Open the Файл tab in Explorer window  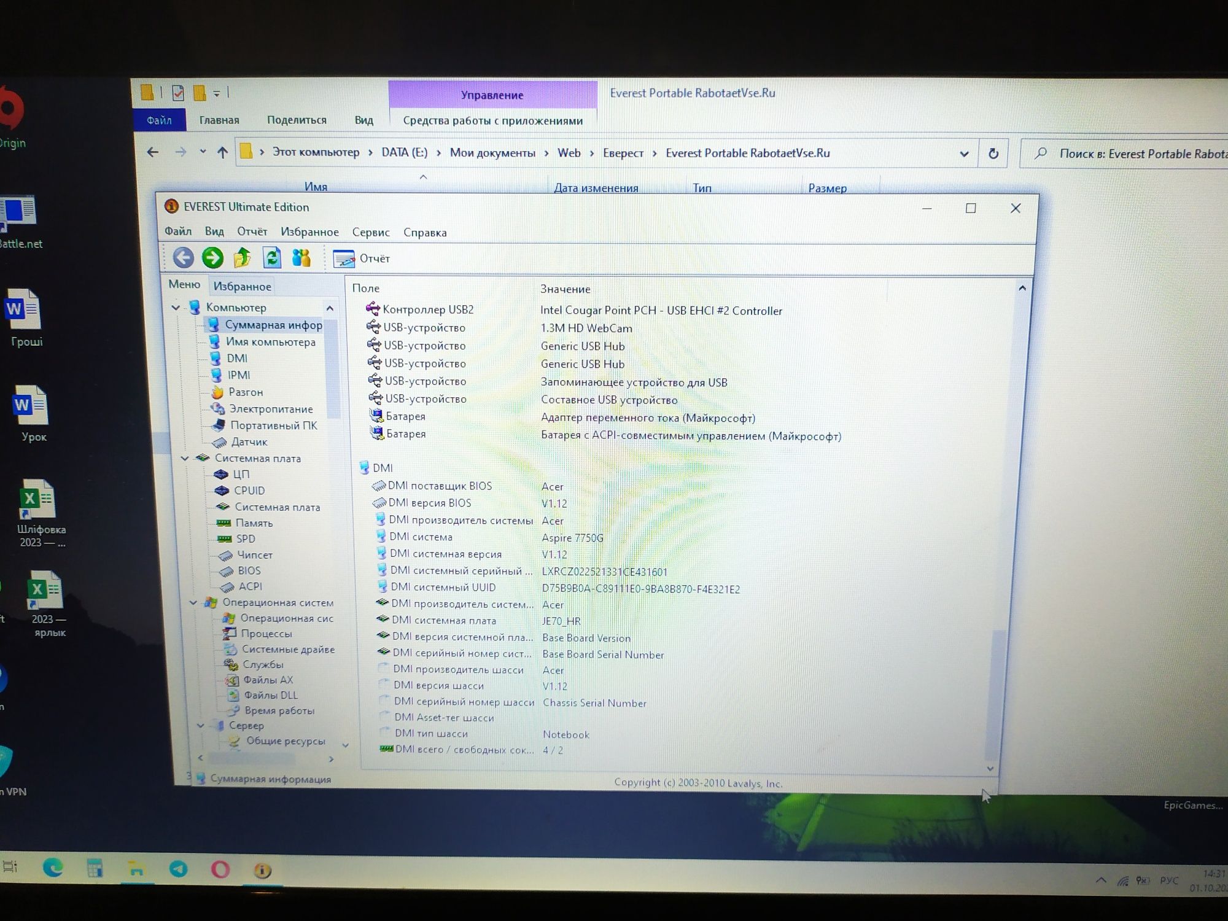click(x=159, y=120)
